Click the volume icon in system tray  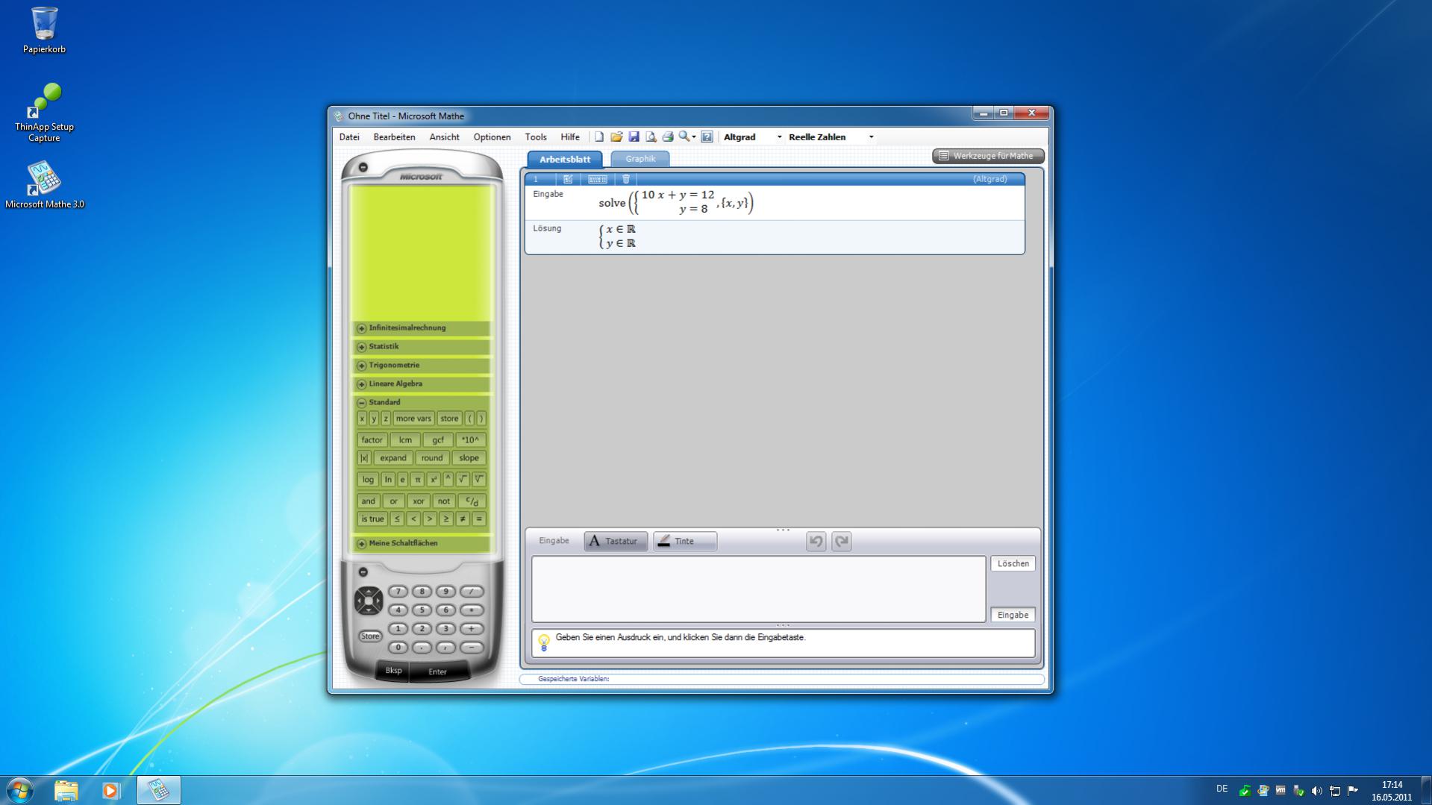[x=1316, y=790]
